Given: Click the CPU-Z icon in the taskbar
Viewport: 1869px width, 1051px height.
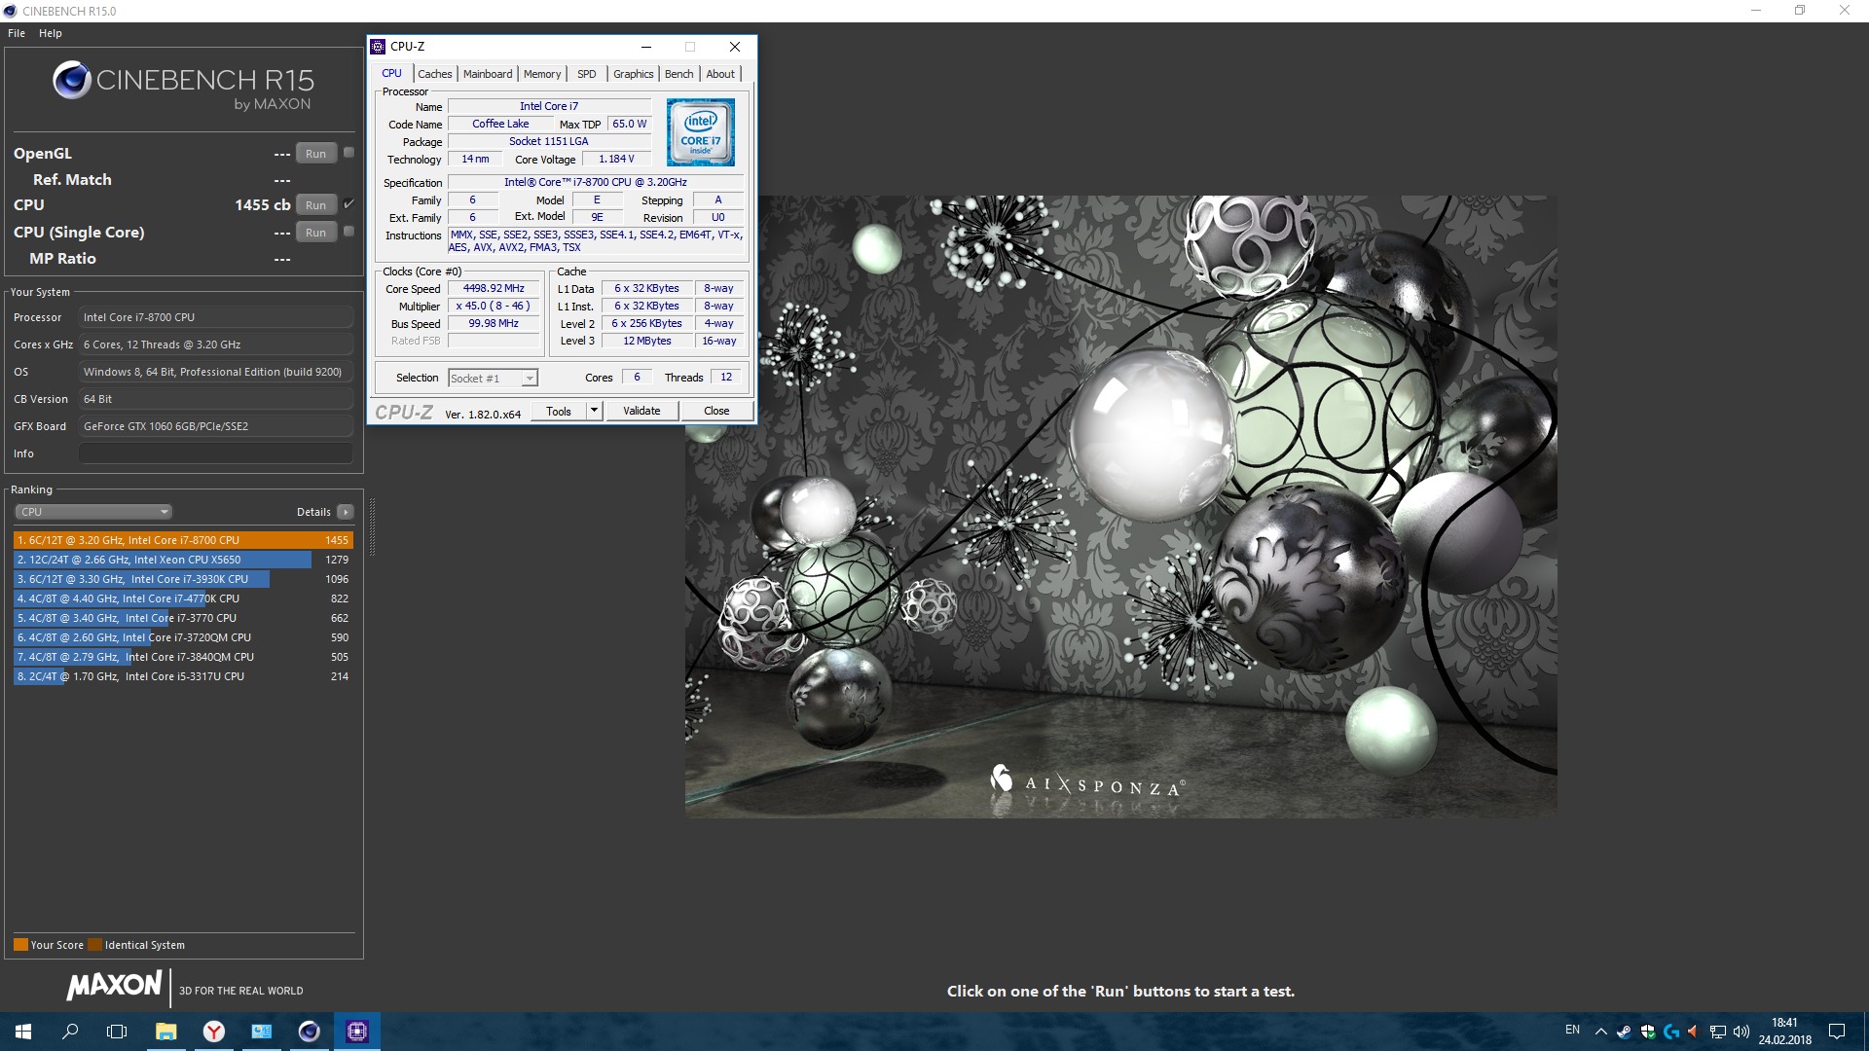Looking at the screenshot, I should tap(356, 1032).
